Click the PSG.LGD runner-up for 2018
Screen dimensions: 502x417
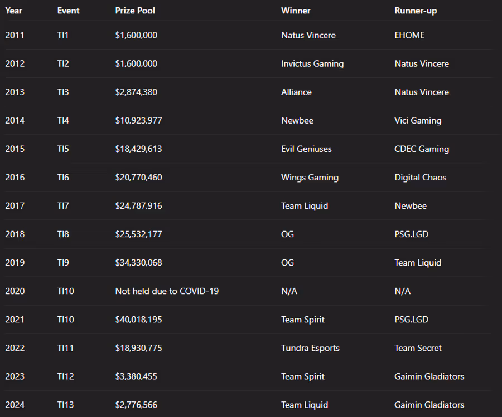pyautogui.click(x=411, y=234)
